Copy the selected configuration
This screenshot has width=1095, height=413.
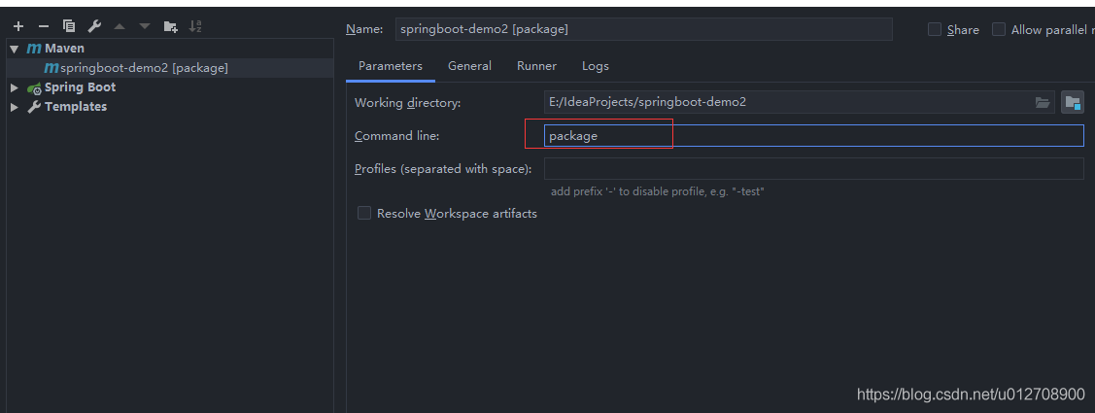[68, 26]
